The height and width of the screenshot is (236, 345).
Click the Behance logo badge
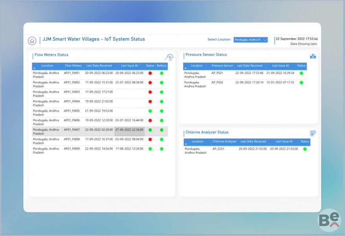pyautogui.click(x=329, y=220)
